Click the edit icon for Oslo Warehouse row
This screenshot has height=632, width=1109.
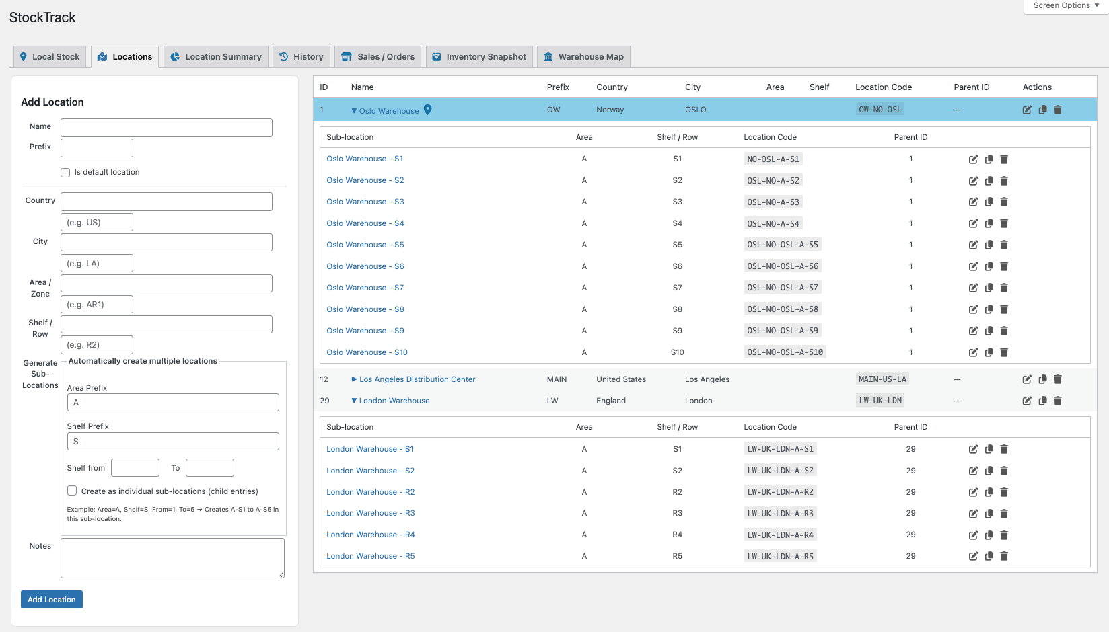[1027, 110]
